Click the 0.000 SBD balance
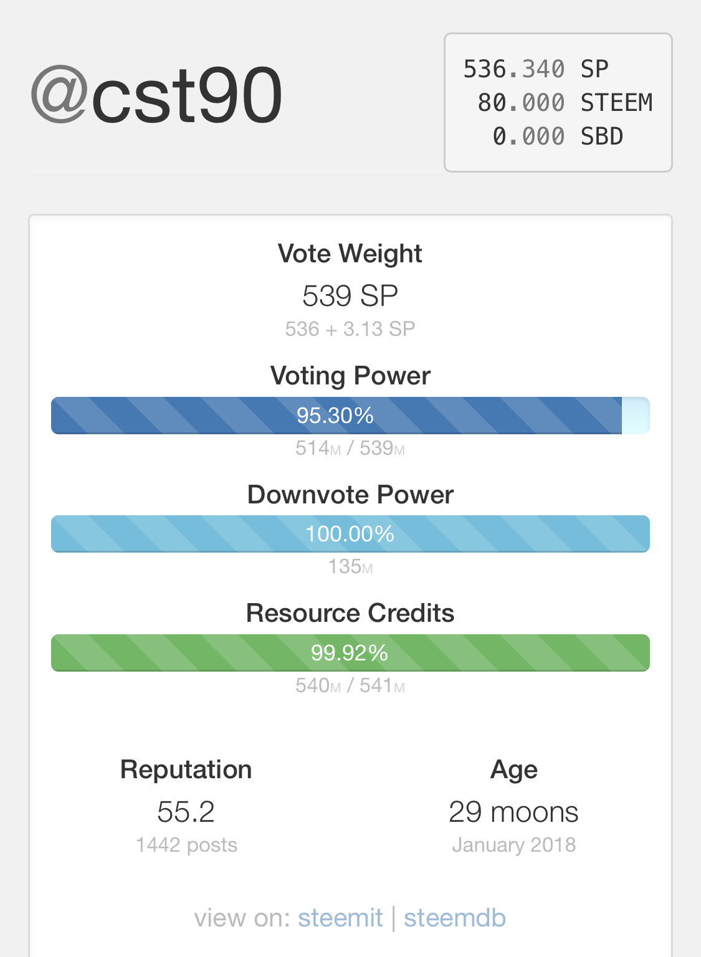This screenshot has width=701, height=957. point(558,136)
